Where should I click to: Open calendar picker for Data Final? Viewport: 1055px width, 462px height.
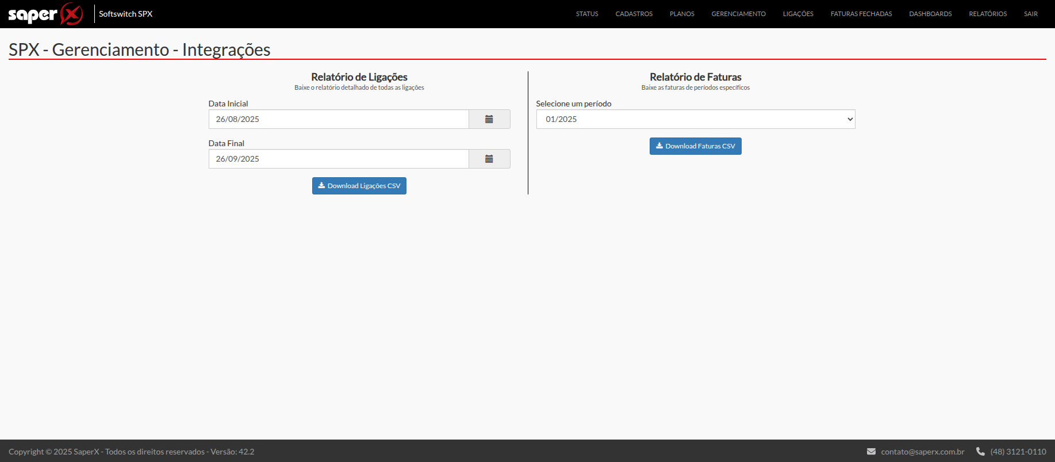click(x=489, y=159)
